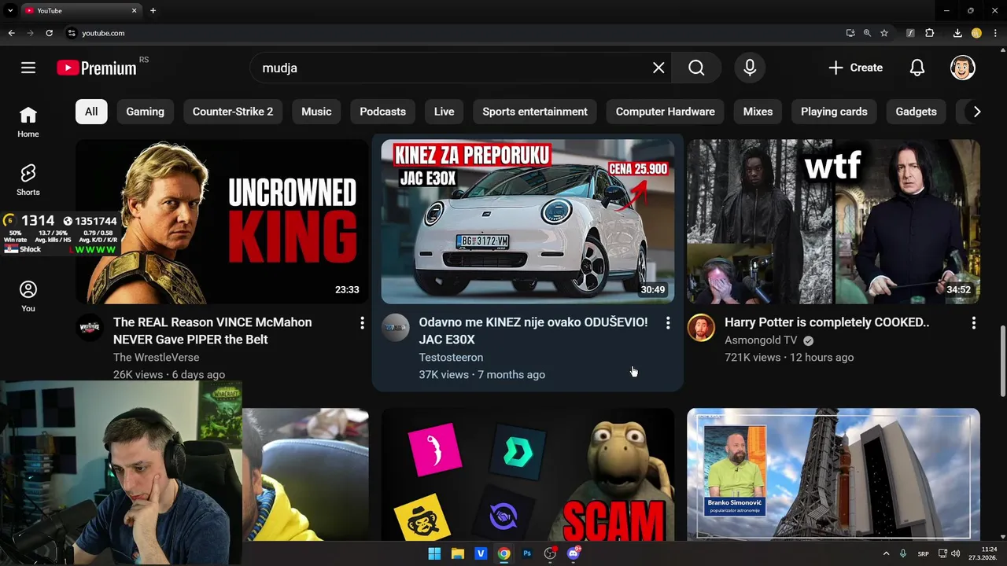Go back in browser history

pyautogui.click(x=11, y=33)
